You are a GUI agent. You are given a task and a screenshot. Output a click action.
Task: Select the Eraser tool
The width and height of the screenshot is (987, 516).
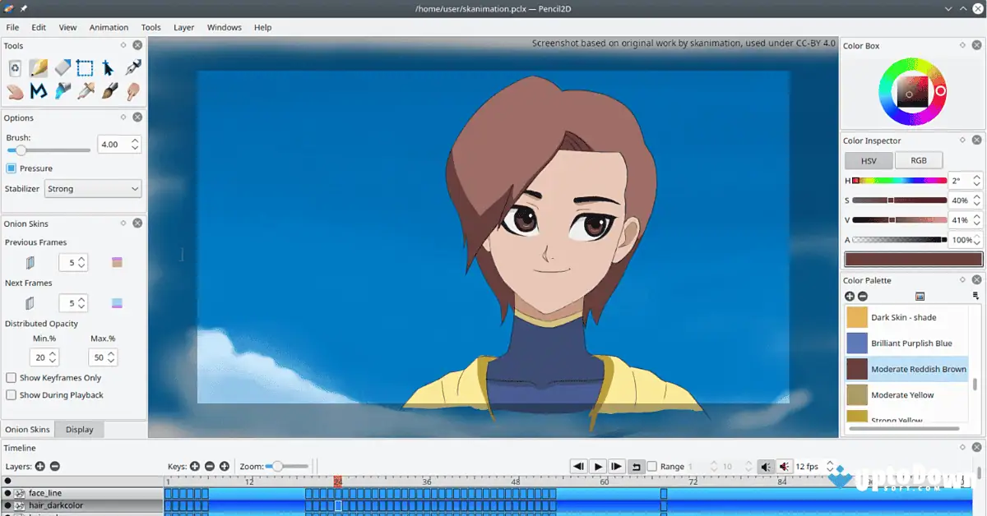[x=62, y=68]
